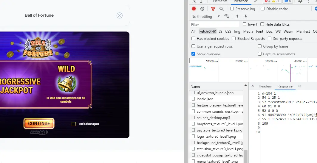Screen dimensions: 317x163
Task: Open the No throttling dropdown
Action: (205, 17)
